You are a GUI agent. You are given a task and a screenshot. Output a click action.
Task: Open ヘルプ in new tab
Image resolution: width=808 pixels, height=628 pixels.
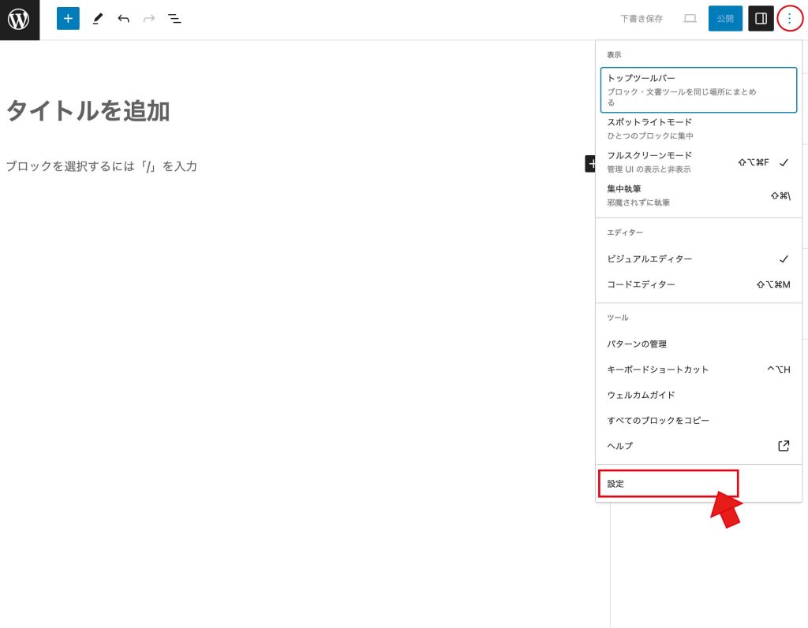pos(698,446)
